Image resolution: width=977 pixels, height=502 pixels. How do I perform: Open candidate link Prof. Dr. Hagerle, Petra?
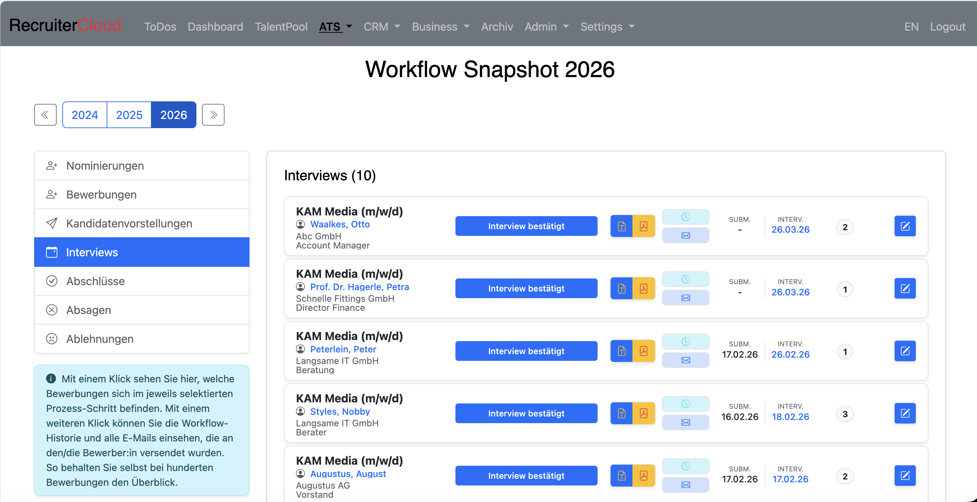(x=359, y=287)
